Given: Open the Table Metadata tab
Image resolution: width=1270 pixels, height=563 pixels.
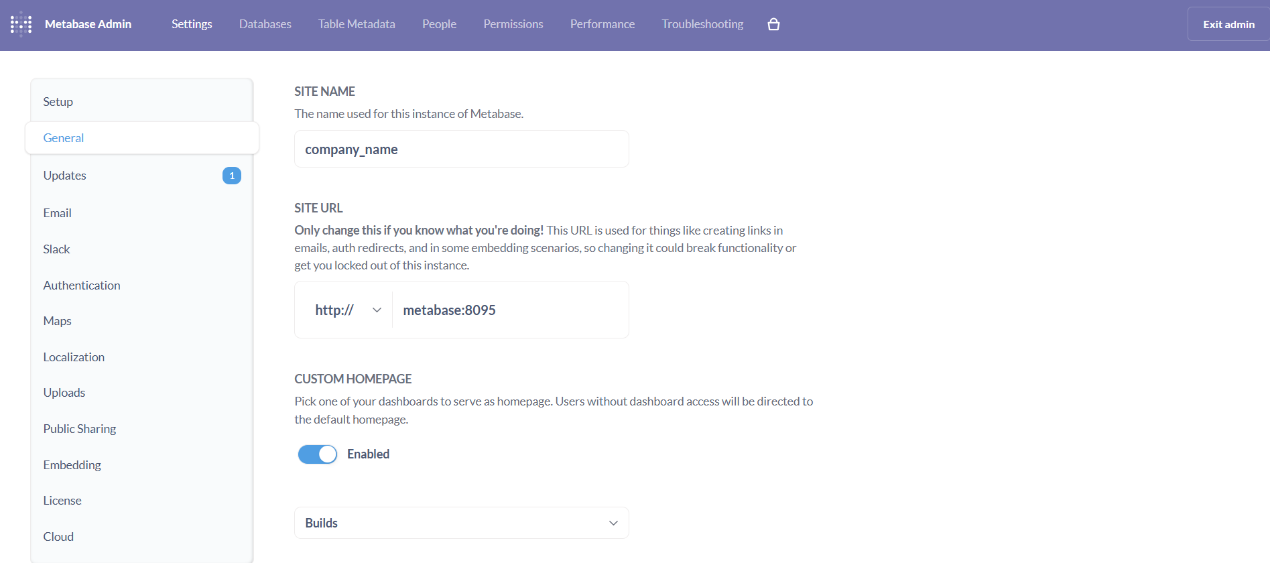Looking at the screenshot, I should click(x=357, y=24).
